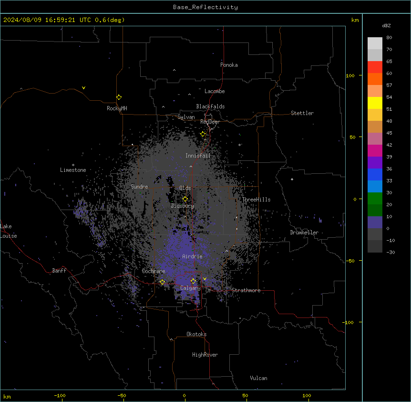Click the Calgary city label
This screenshot has width=411, height=402.
pyautogui.click(x=190, y=288)
